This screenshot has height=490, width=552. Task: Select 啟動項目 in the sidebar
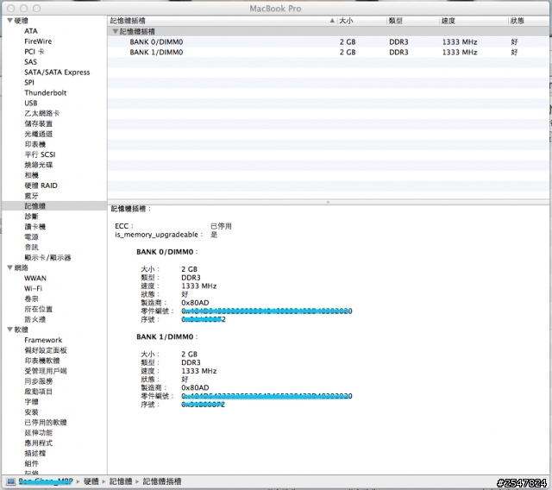[x=38, y=391]
